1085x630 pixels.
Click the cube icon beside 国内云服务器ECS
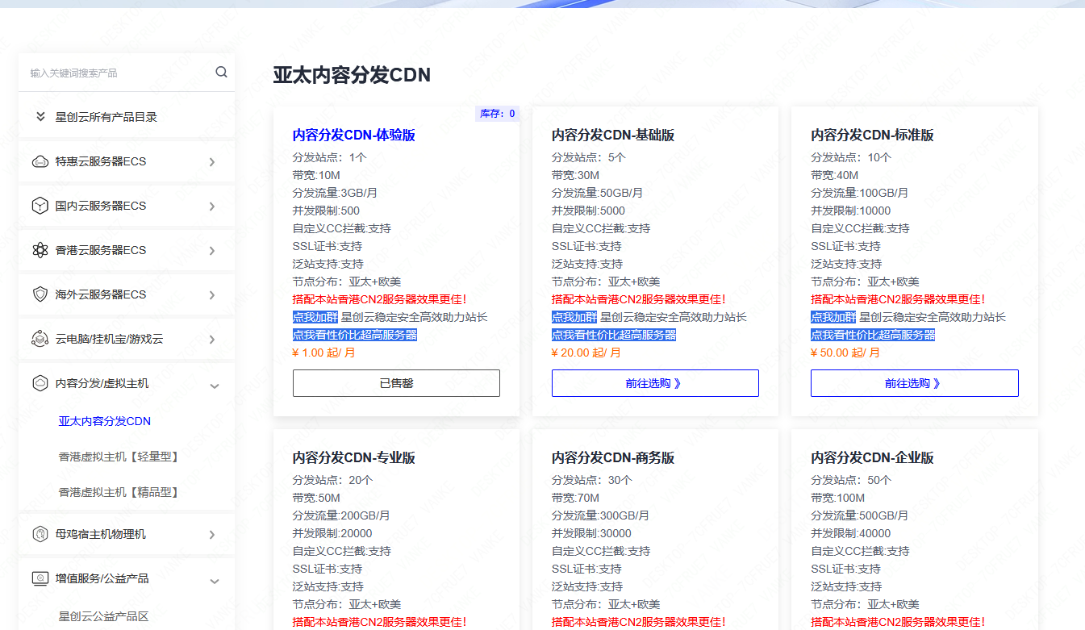pyautogui.click(x=40, y=207)
